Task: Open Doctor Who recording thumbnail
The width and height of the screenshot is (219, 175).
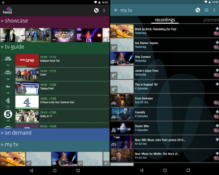Action: (122, 128)
